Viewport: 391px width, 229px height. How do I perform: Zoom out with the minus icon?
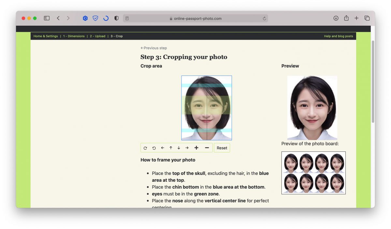(x=207, y=148)
